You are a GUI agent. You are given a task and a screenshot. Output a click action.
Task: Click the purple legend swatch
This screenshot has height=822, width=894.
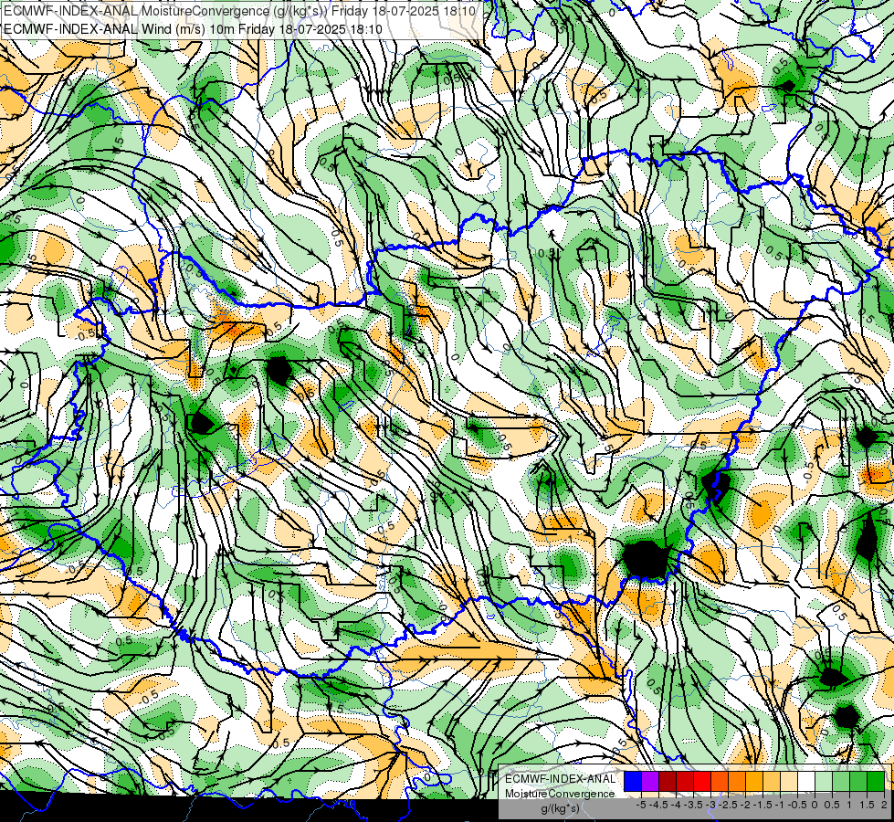pyautogui.click(x=650, y=781)
